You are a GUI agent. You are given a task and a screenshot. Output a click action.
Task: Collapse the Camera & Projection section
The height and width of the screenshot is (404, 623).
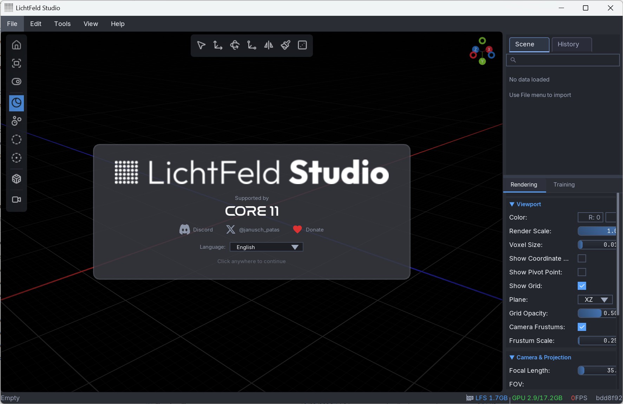(512, 357)
